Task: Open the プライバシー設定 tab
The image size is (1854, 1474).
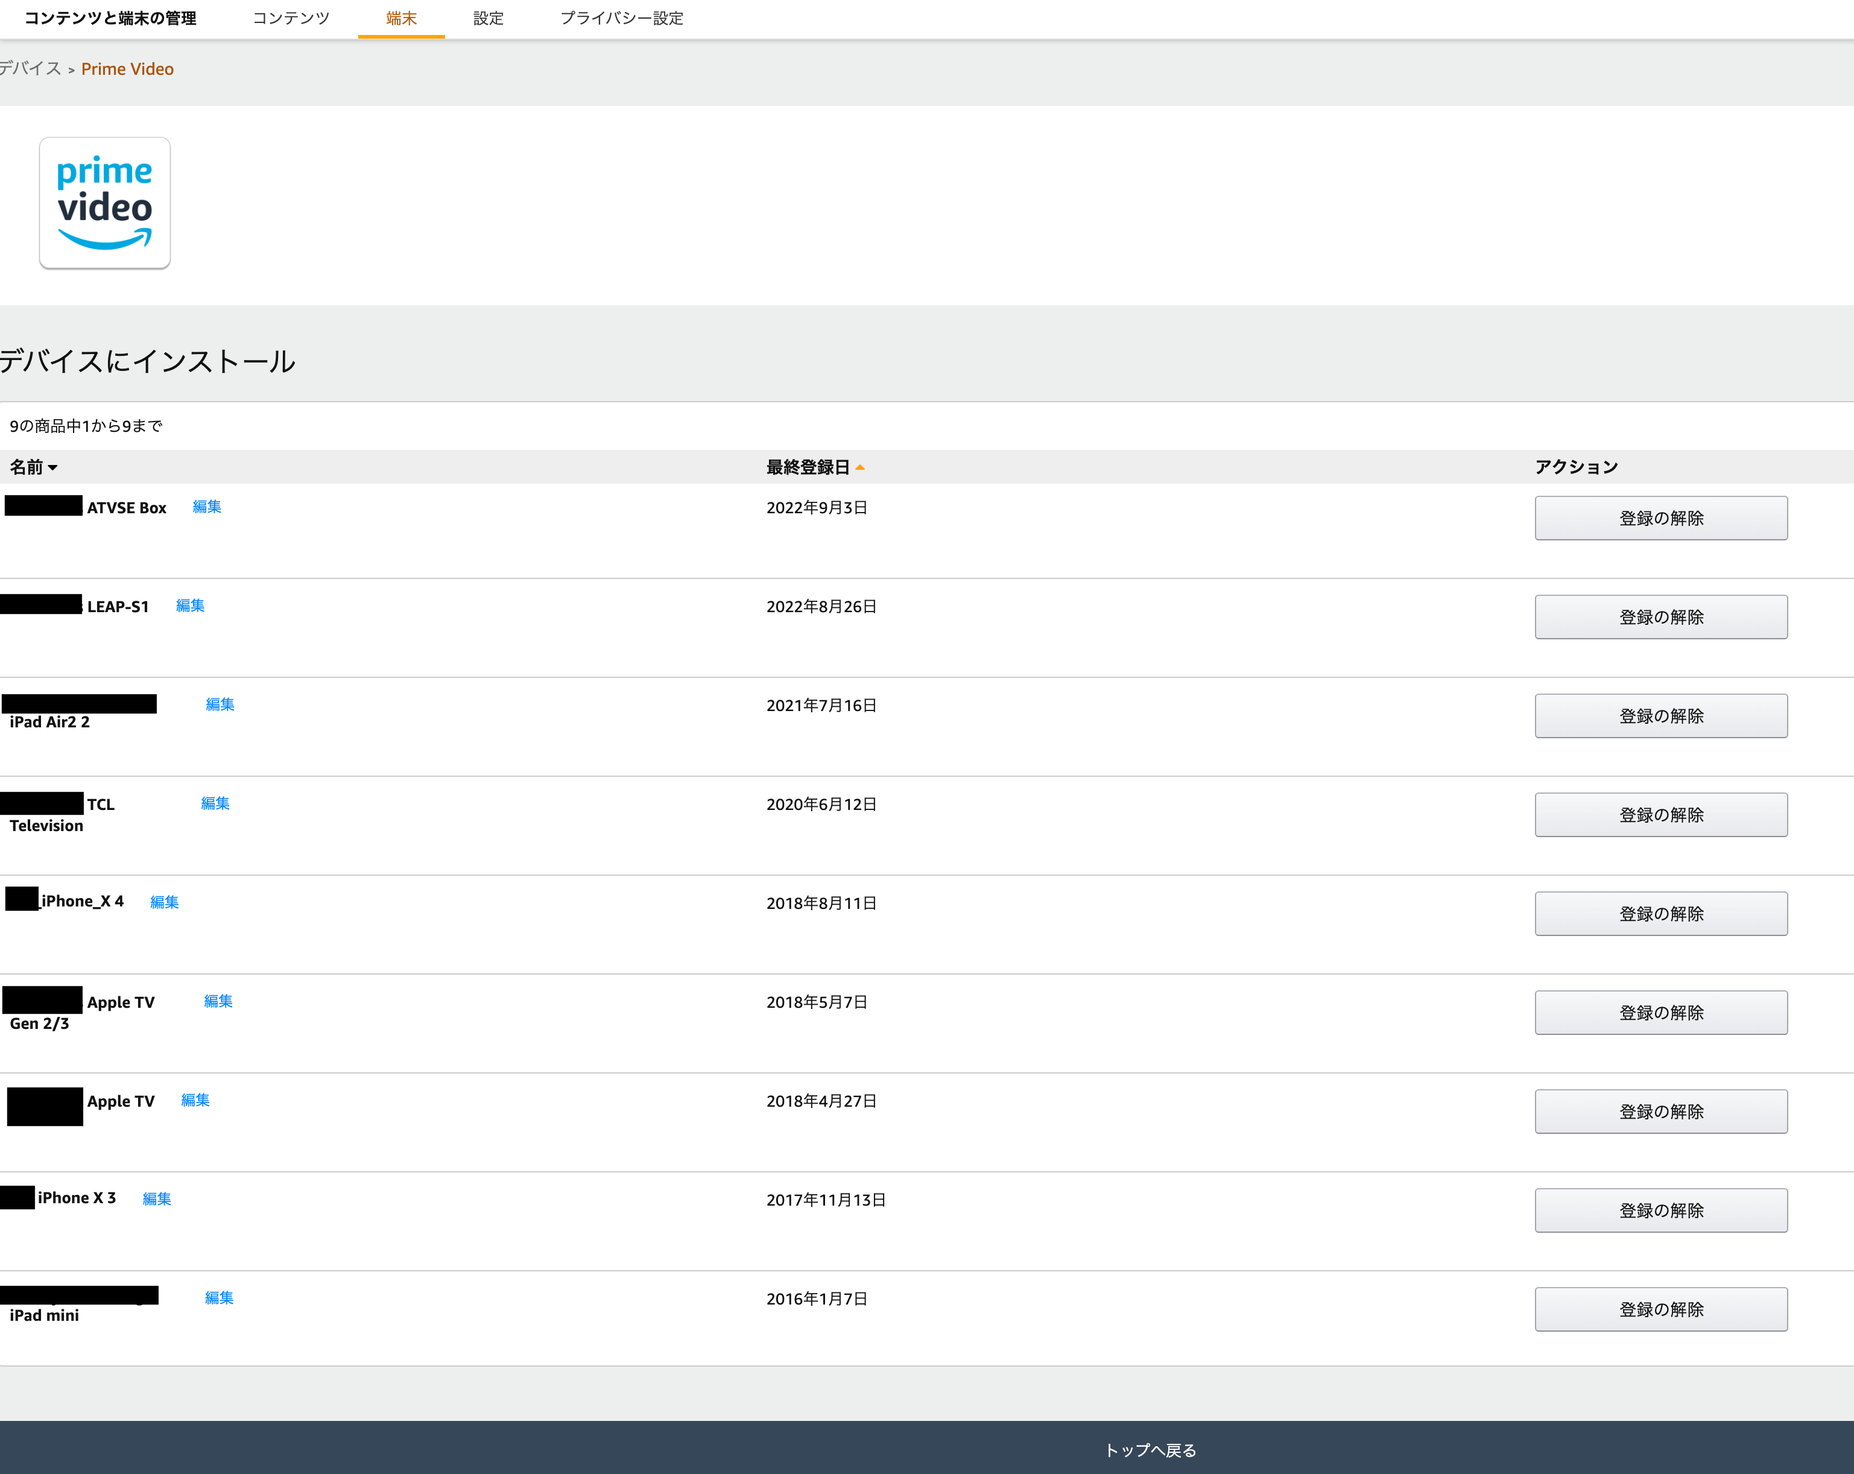Action: click(x=622, y=18)
